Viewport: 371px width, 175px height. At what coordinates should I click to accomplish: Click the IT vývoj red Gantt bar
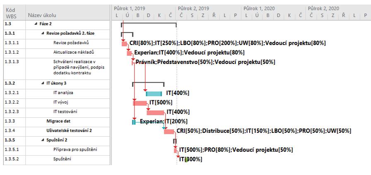(x=140, y=103)
